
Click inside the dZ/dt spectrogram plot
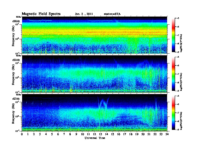click(x=94, y=113)
